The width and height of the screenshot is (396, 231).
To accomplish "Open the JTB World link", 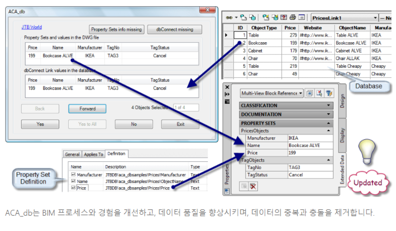I will pos(32,27).
